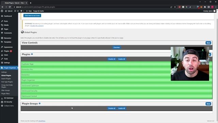Open Search Plugins submenu item
Screen dimensions: 218x123
point(6,79)
